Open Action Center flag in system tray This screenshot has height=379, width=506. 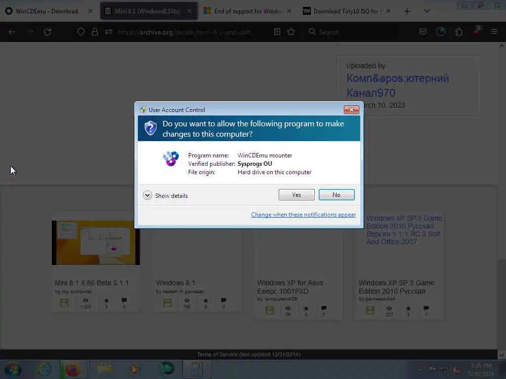click(x=432, y=369)
